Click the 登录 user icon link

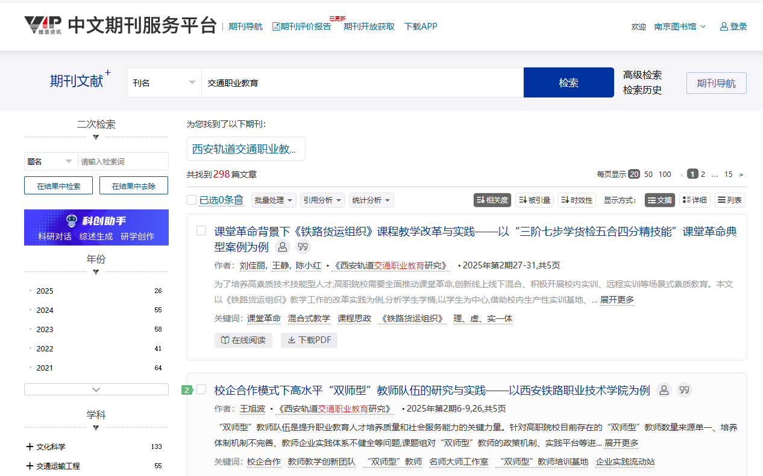[733, 26]
